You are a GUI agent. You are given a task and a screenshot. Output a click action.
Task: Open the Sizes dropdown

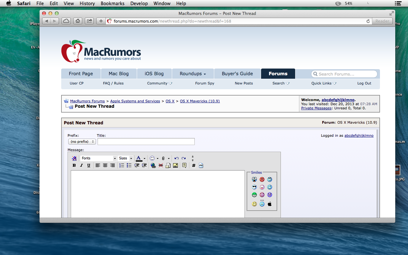coord(126,158)
